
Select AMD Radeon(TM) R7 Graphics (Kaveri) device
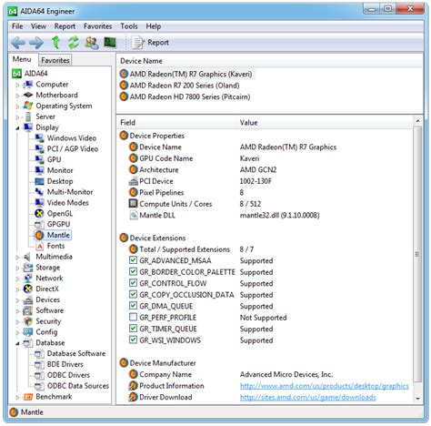pyautogui.click(x=186, y=74)
